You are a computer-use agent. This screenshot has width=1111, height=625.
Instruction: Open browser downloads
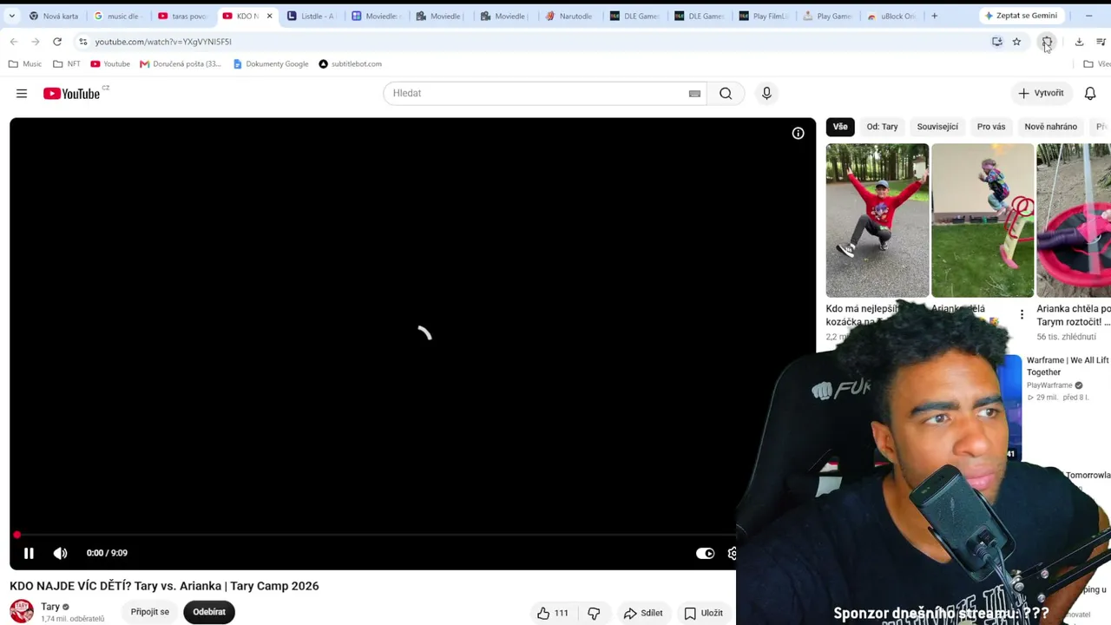1079,42
